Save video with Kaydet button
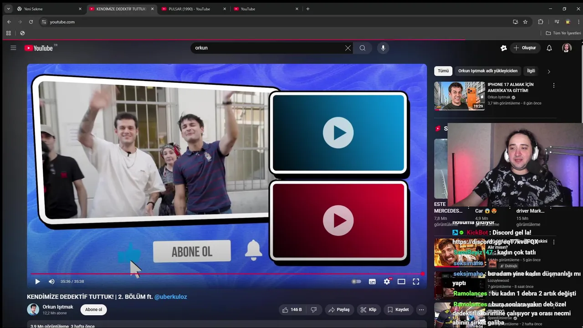 tap(398, 310)
